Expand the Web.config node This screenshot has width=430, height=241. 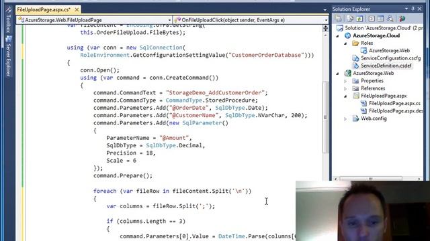(x=345, y=118)
